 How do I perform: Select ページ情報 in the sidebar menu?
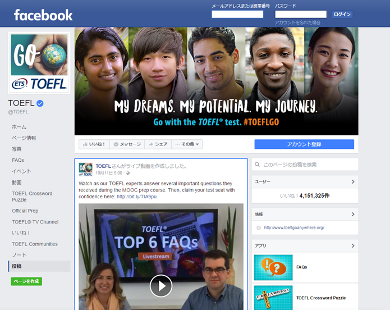(x=24, y=138)
